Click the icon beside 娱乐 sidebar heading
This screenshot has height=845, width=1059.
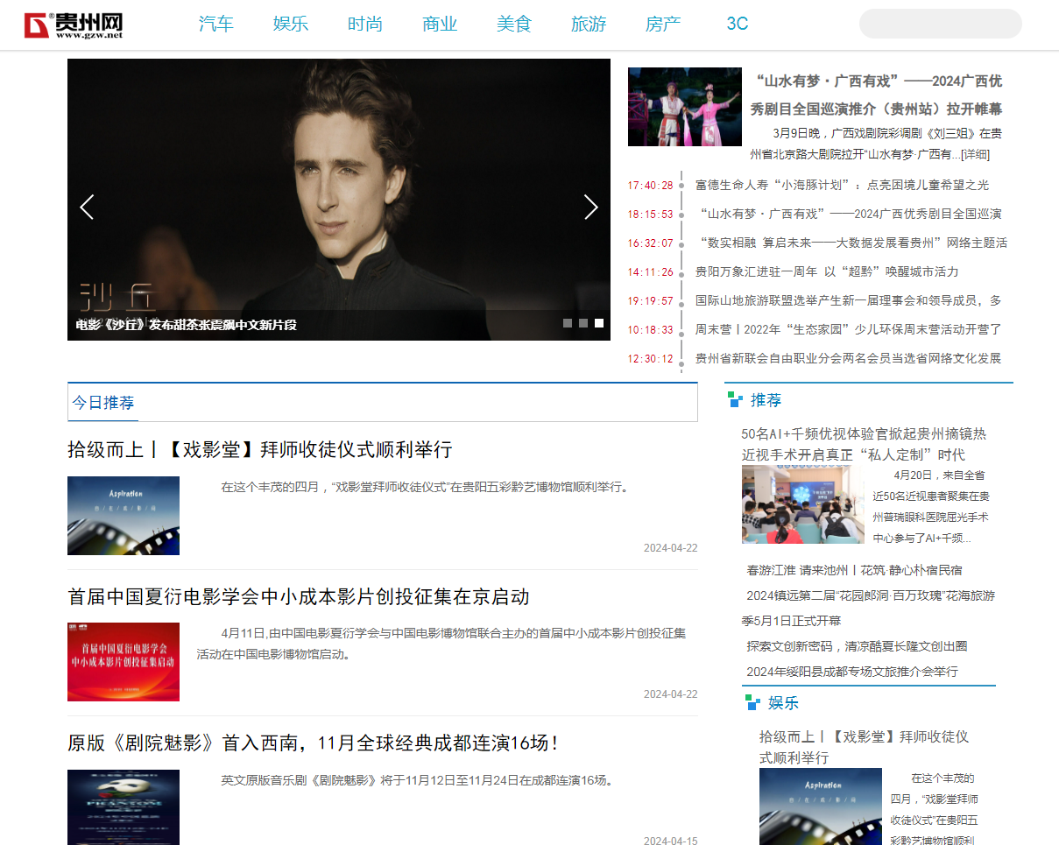pos(752,702)
